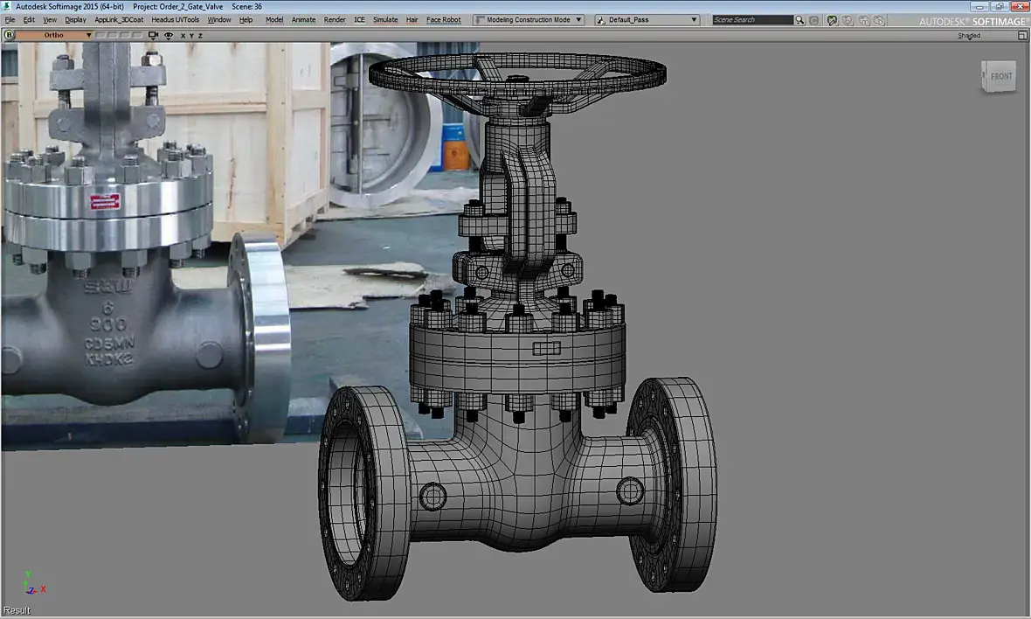
Task: Click the XYZ axis gizmo in viewport corner
Action: pyautogui.click(x=33, y=584)
